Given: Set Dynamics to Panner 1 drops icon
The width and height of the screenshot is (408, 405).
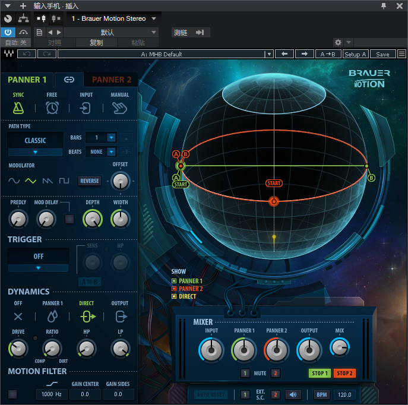Looking at the screenshot, I should point(52,317).
